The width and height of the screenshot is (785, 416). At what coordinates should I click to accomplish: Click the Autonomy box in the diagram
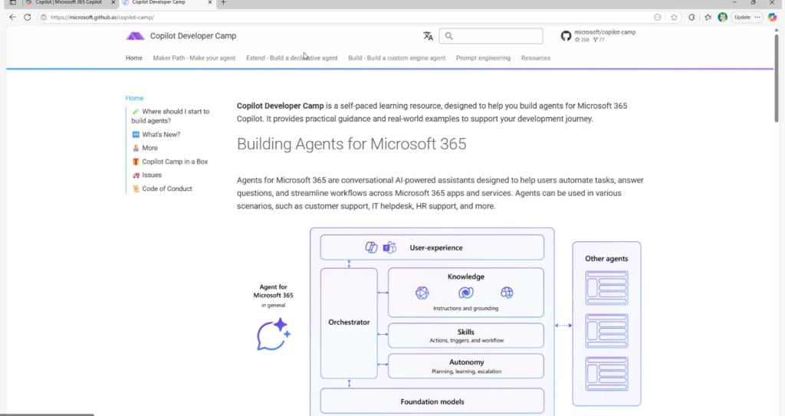465,366
